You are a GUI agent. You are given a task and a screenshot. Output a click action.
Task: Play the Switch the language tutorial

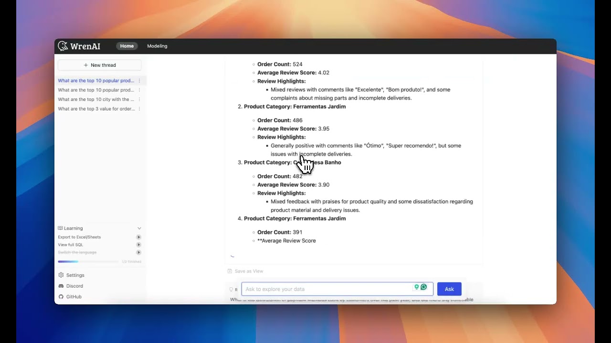click(x=138, y=252)
